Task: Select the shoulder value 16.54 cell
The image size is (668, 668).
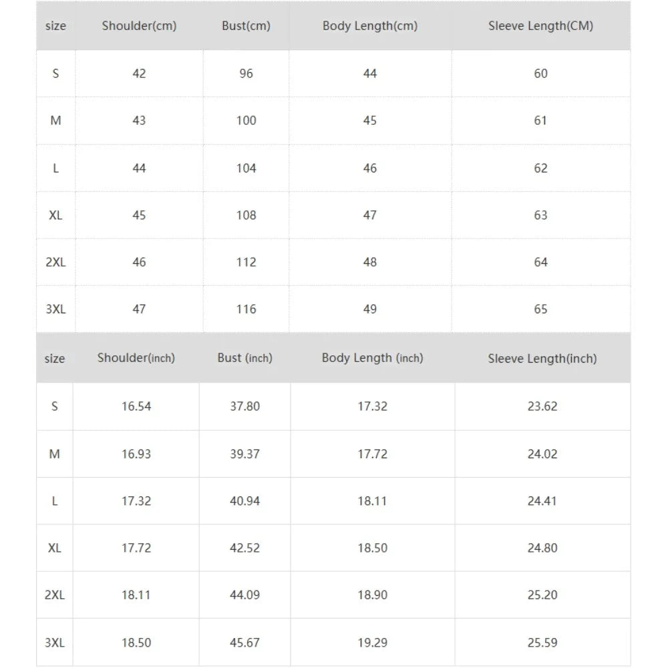Action: [x=136, y=406]
